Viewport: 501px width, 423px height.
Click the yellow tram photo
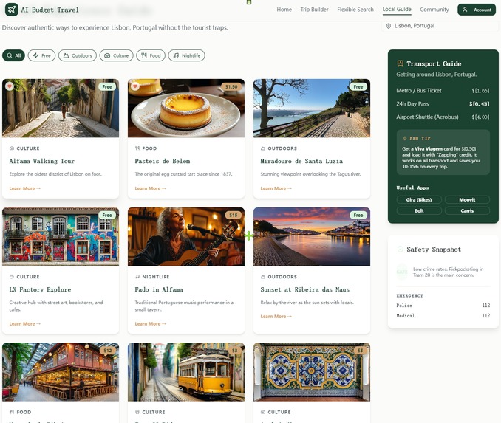pos(186,372)
